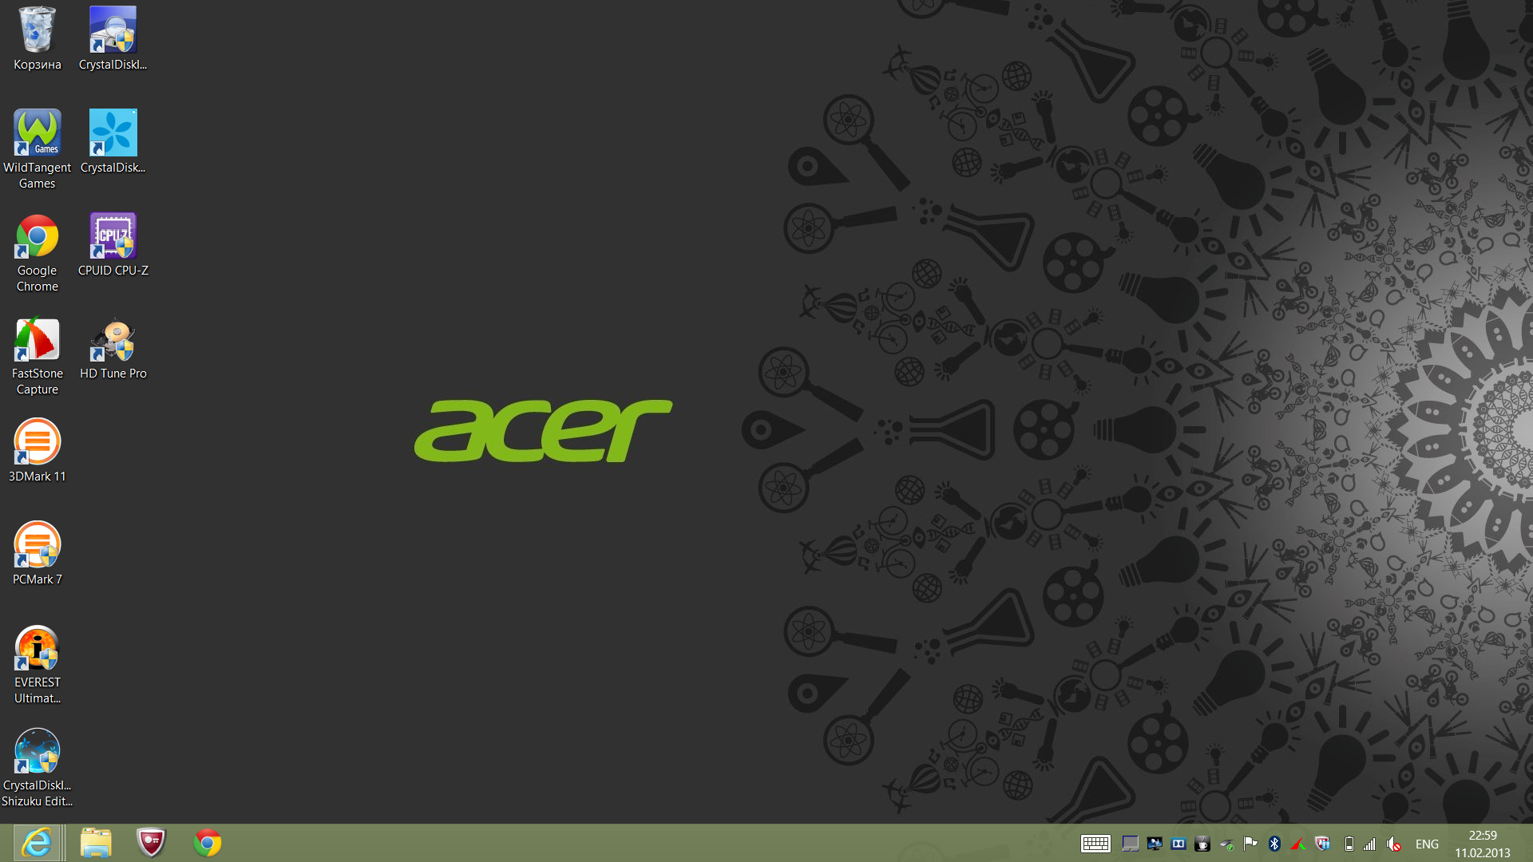
Task: Select EVEREST Ultimate shortcut
Action: (x=37, y=664)
